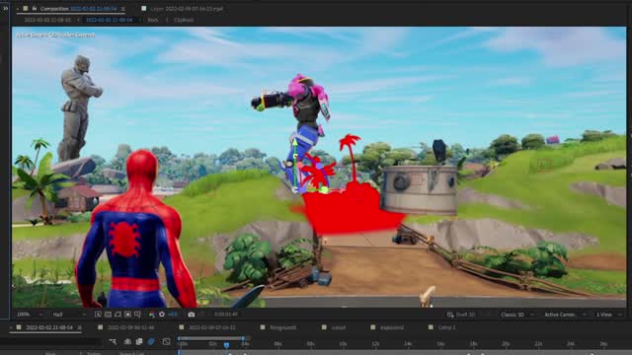The image size is (632, 355).
Task: Enable the region of interest button
Action: click(x=127, y=315)
